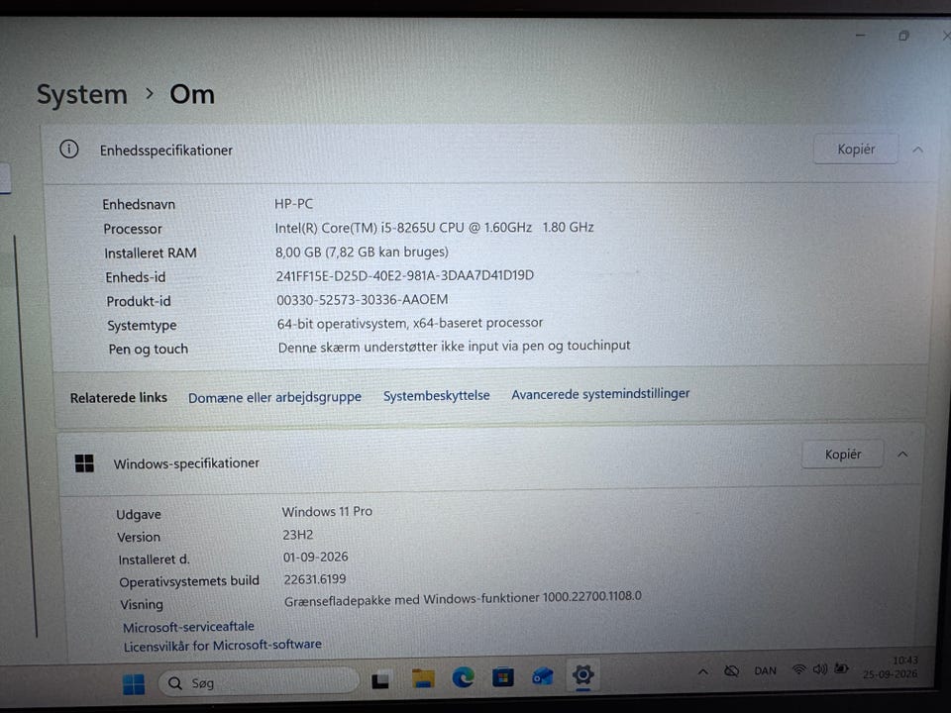Image resolution: width=951 pixels, height=713 pixels.
Task: Select the OS build value 22631.6199
Action: [315, 579]
